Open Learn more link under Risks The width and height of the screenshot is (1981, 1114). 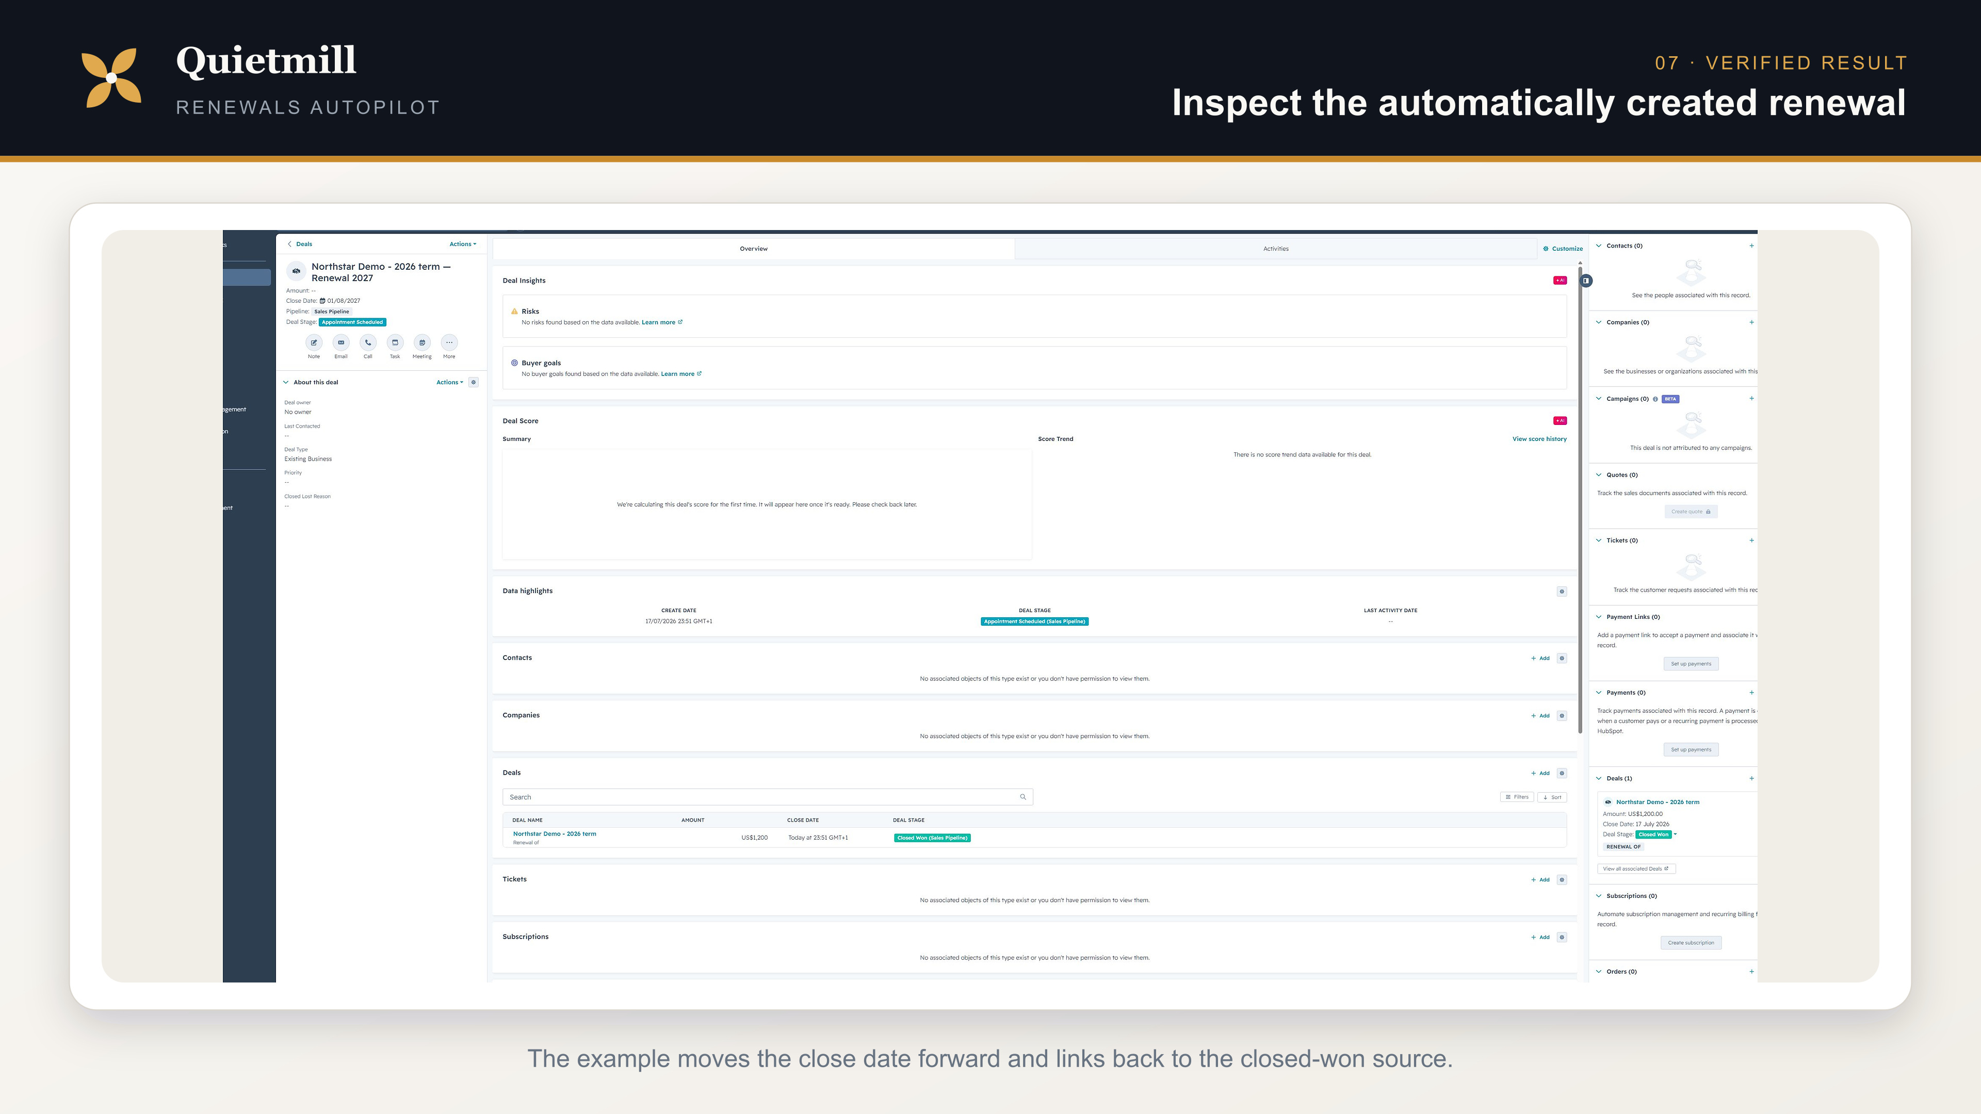[x=662, y=322]
